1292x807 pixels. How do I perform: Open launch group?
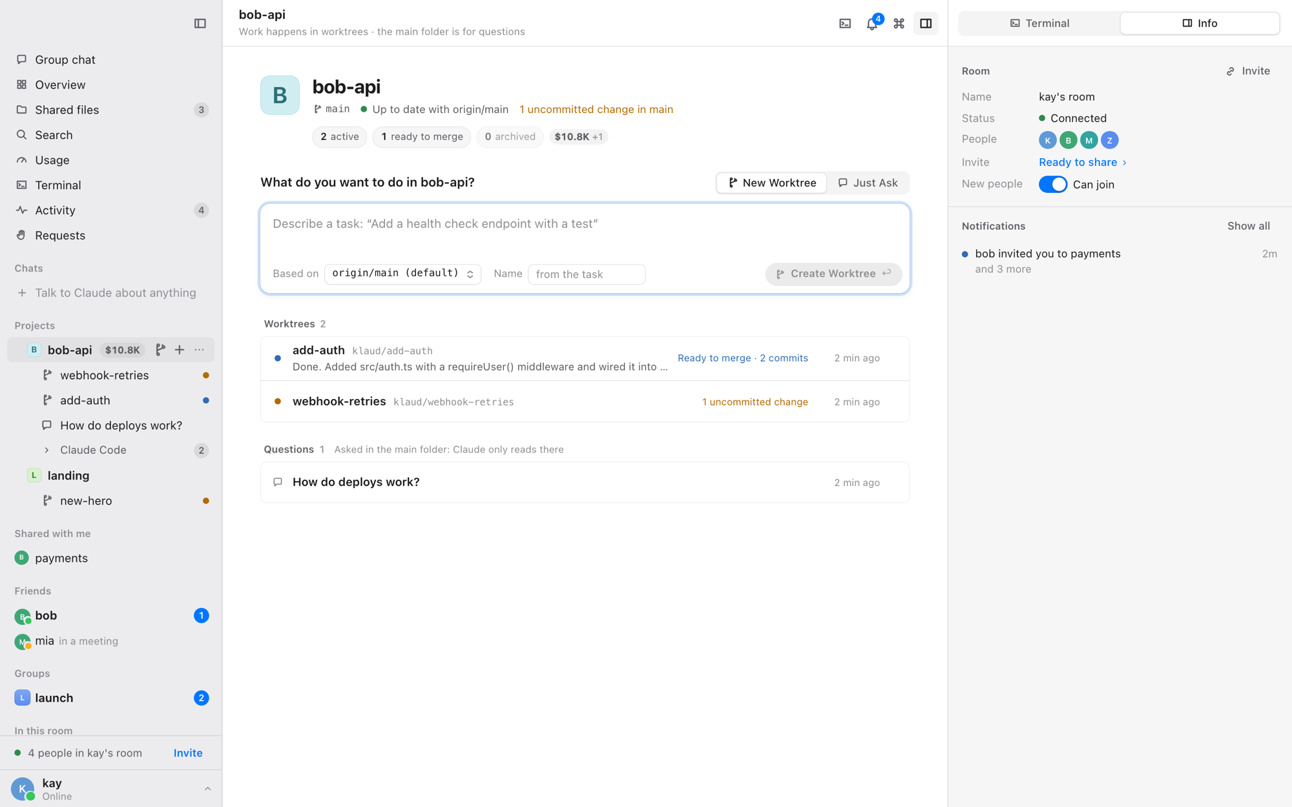pyautogui.click(x=111, y=699)
